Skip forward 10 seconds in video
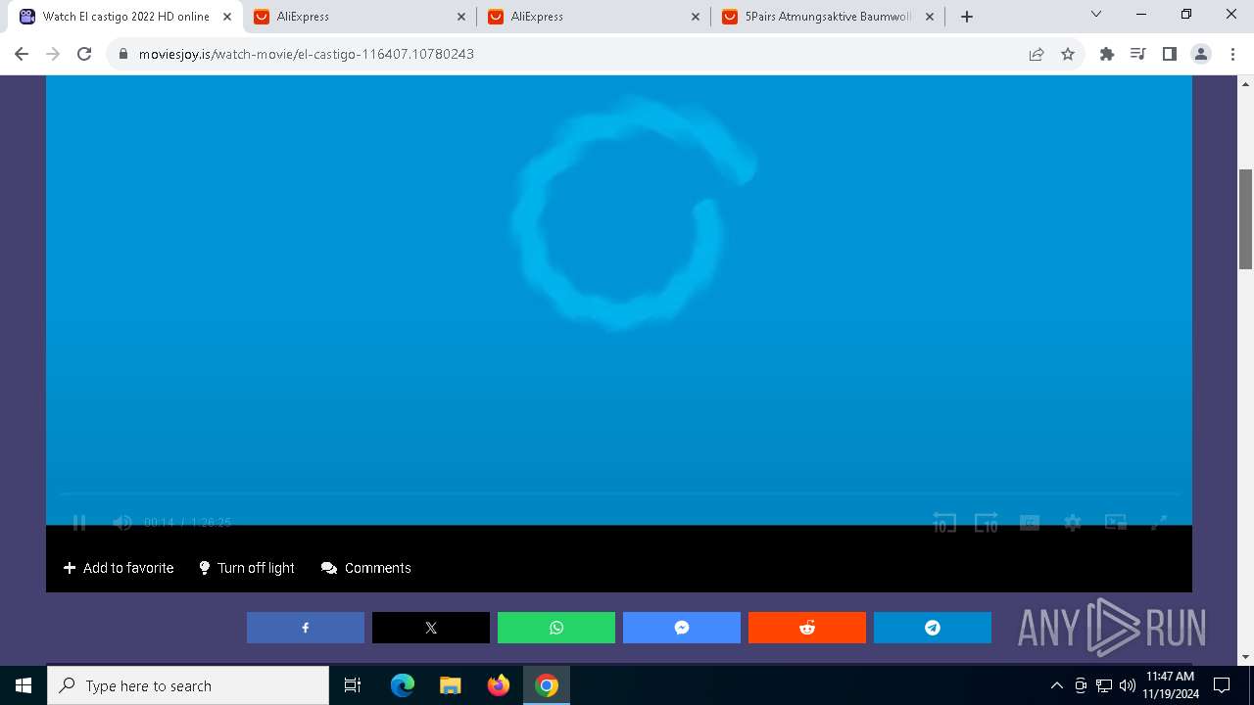This screenshot has width=1254, height=705. (986, 523)
